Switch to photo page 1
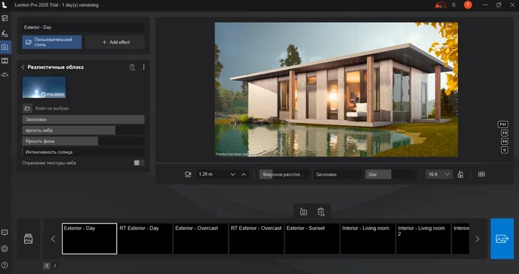 coord(47,266)
